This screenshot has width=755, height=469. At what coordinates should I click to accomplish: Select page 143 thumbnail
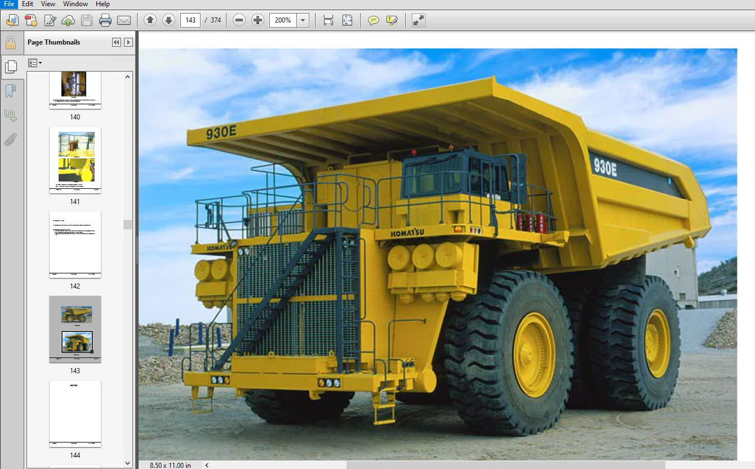pyautogui.click(x=75, y=329)
